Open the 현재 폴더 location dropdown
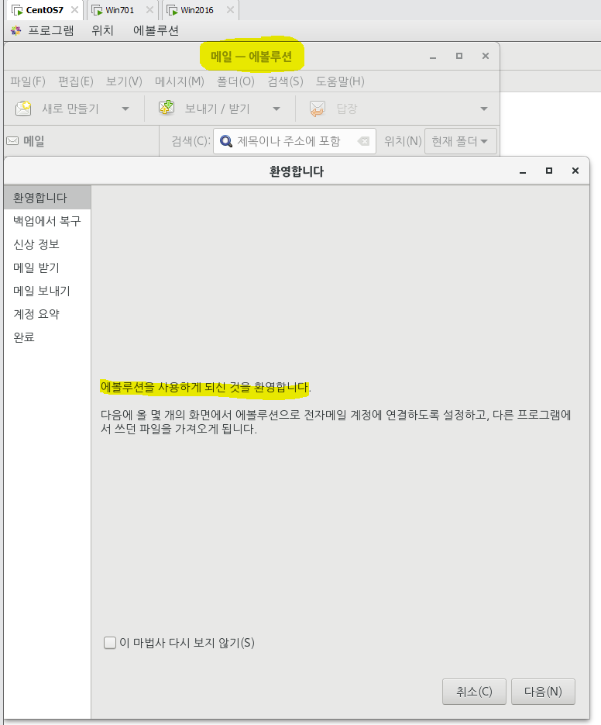The image size is (601, 725). coord(461,141)
